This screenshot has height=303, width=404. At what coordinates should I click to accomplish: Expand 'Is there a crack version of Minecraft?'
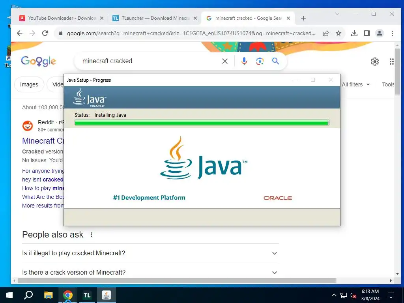click(x=150, y=272)
